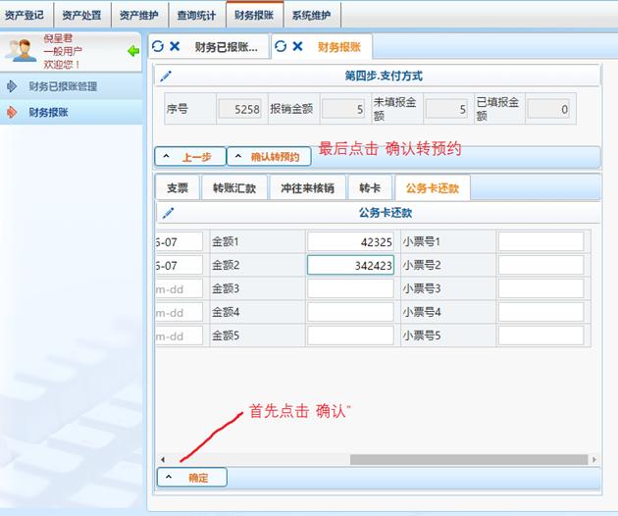Click the green collapse-sidebar arrow icon

133,51
